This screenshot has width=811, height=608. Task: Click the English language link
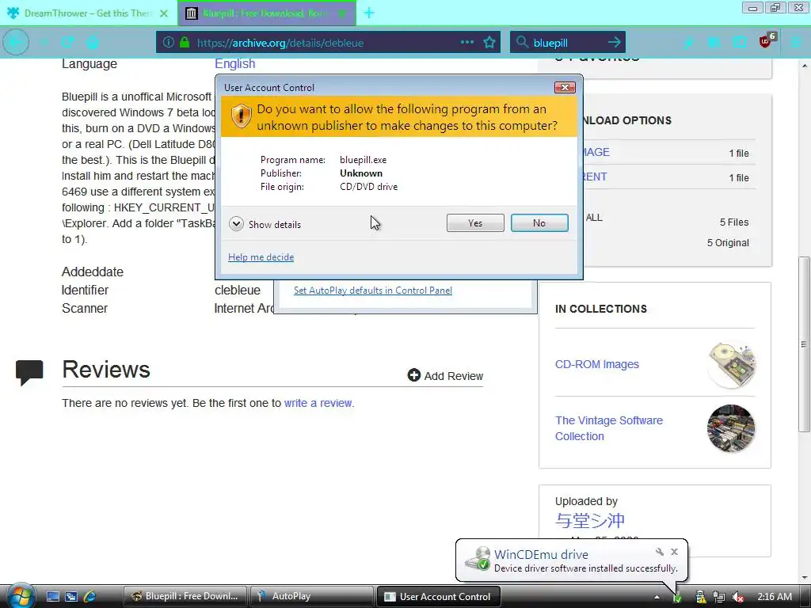tap(234, 63)
